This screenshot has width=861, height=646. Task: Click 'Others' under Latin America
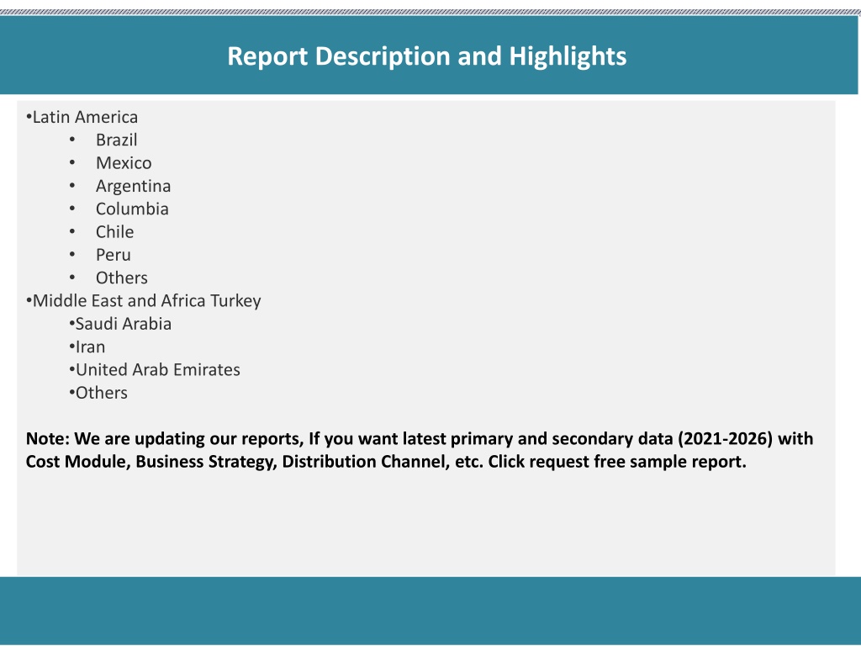[121, 278]
